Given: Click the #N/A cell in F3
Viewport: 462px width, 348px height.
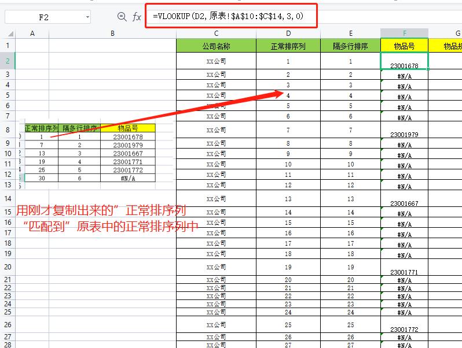Looking at the screenshot, I should click(404, 75).
